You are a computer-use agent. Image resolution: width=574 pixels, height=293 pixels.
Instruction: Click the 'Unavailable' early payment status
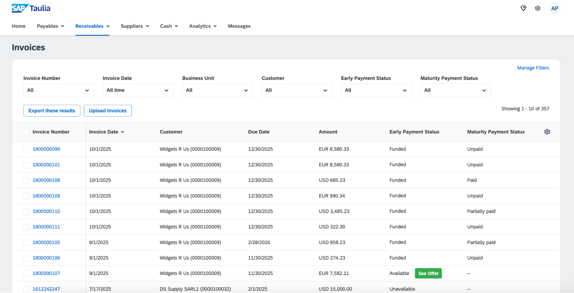[x=402, y=289]
